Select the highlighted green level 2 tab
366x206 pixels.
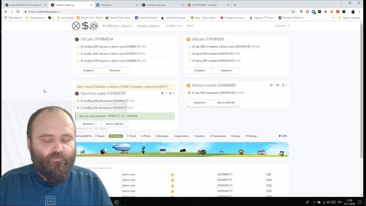pos(116,136)
